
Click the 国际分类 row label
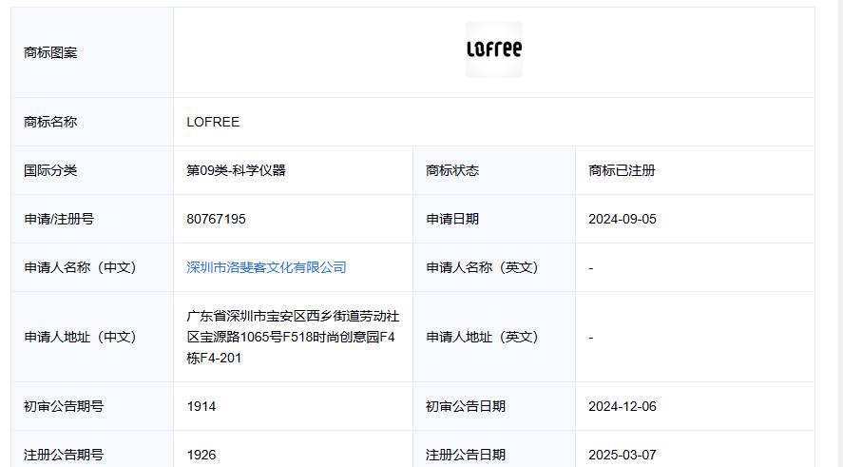50,170
